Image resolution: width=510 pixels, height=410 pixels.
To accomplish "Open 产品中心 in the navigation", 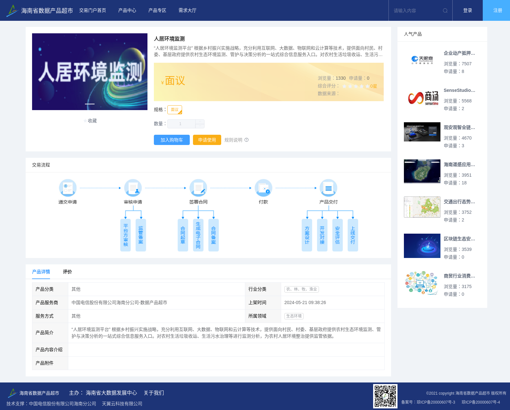I will pos(127,11).
